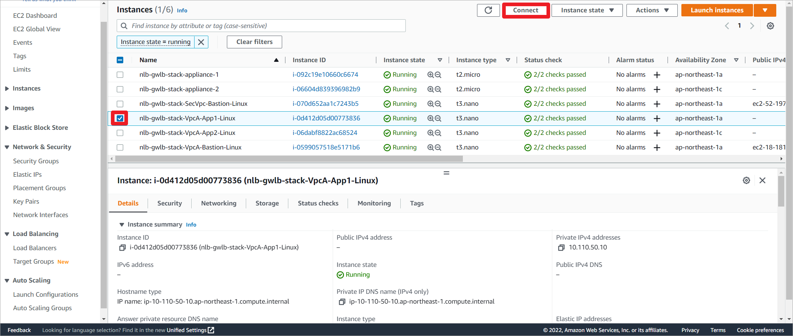
Task: Remove the Instance state = running filter
Action: [x=201, y=42]
